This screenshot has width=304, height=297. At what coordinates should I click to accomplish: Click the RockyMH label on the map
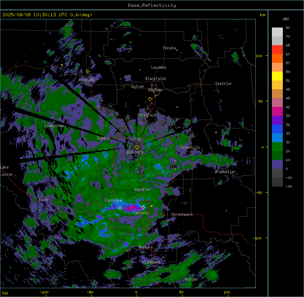click(x=86, y=80)
